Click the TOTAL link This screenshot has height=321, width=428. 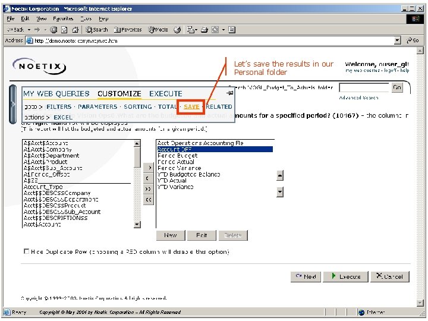[167, 107]
